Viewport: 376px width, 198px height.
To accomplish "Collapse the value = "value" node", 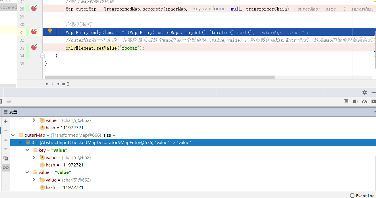I will (27, 172).
